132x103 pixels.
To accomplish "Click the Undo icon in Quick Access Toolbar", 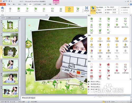I will coord(6,1).
